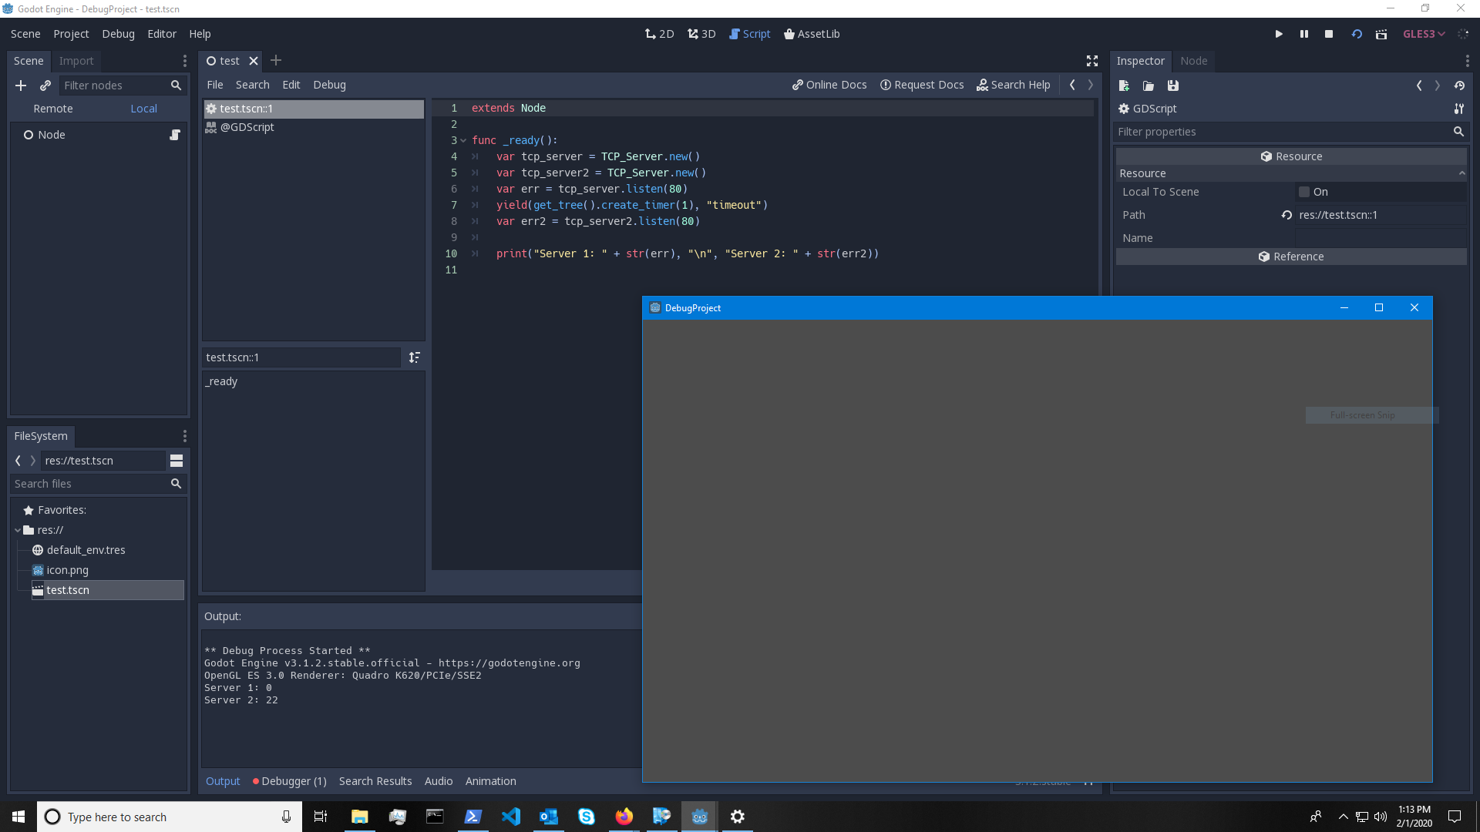Select test.tscn in FileSystem
This screenshot has height=832, width=1480.
[107, 590]
